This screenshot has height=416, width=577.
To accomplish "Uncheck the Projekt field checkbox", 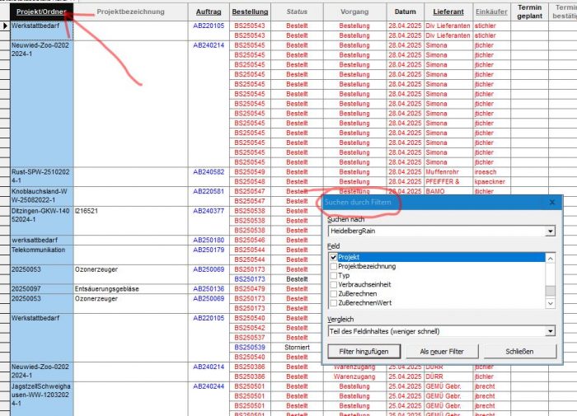I will 333,257.
